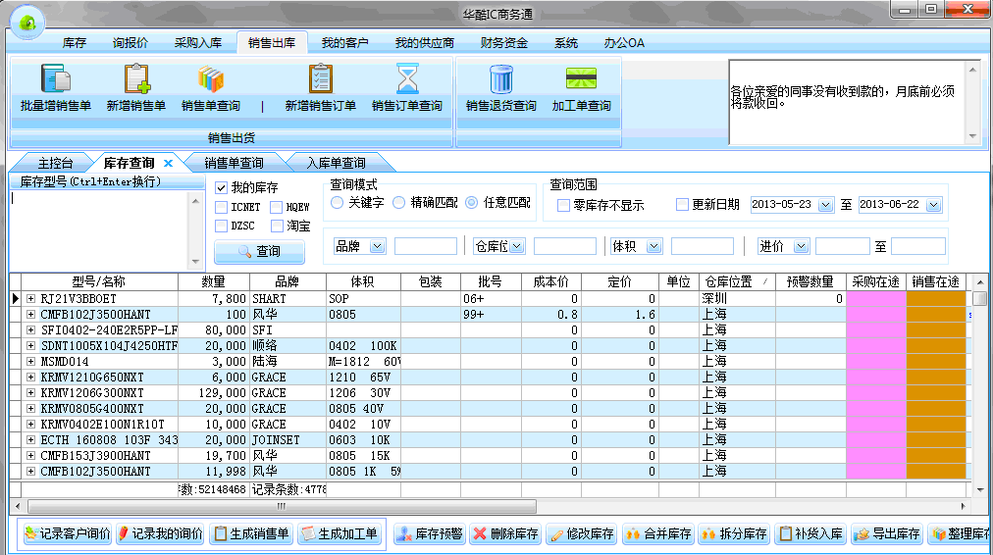Open the inquiry quotation menu
The image size is (993, 555).
click(x=131, y=43)
